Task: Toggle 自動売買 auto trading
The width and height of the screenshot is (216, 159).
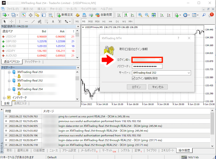Action: (104, 15)
